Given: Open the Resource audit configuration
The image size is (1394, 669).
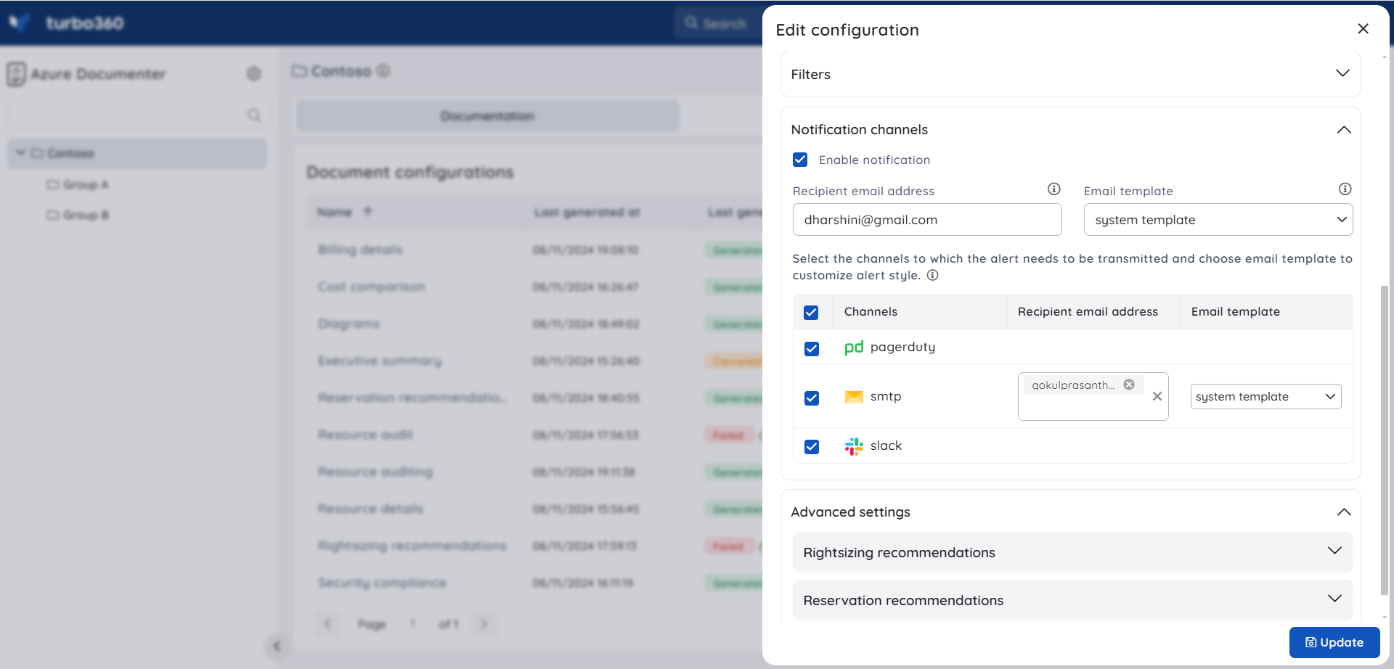Looking at the screenshot, I should tap(365, 435).
